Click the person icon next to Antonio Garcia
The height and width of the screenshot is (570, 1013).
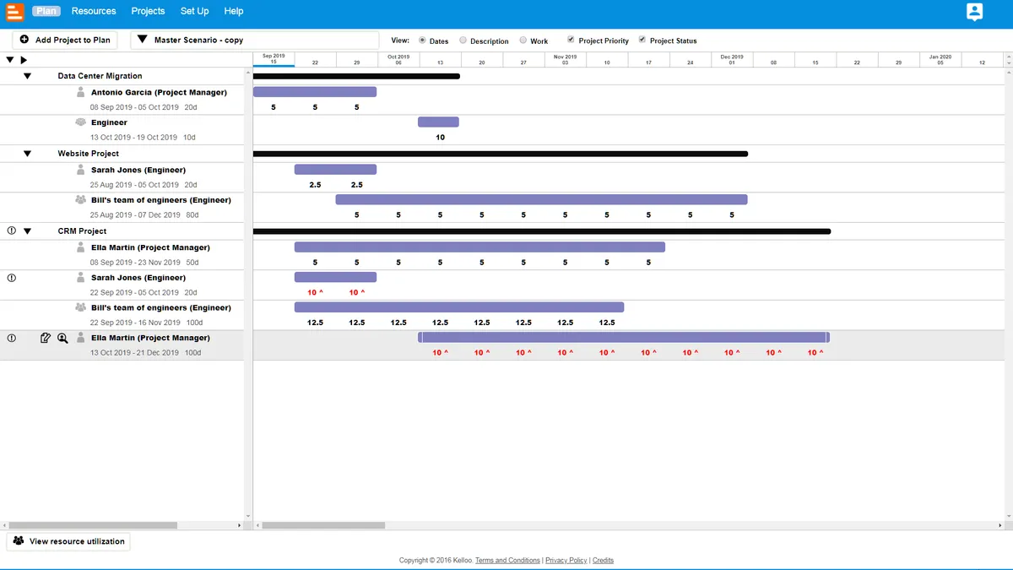tap(81, 92)
